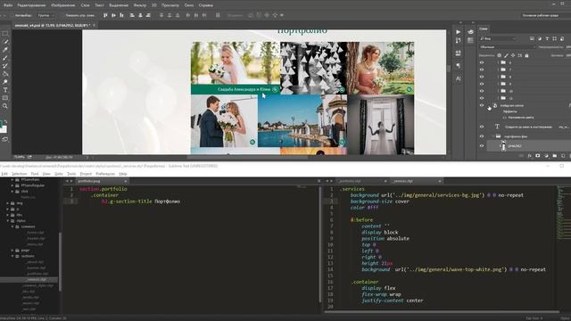Open the Окно menu in Photoshop
Viewport: 571px width, 321px height.
(189, 5)
